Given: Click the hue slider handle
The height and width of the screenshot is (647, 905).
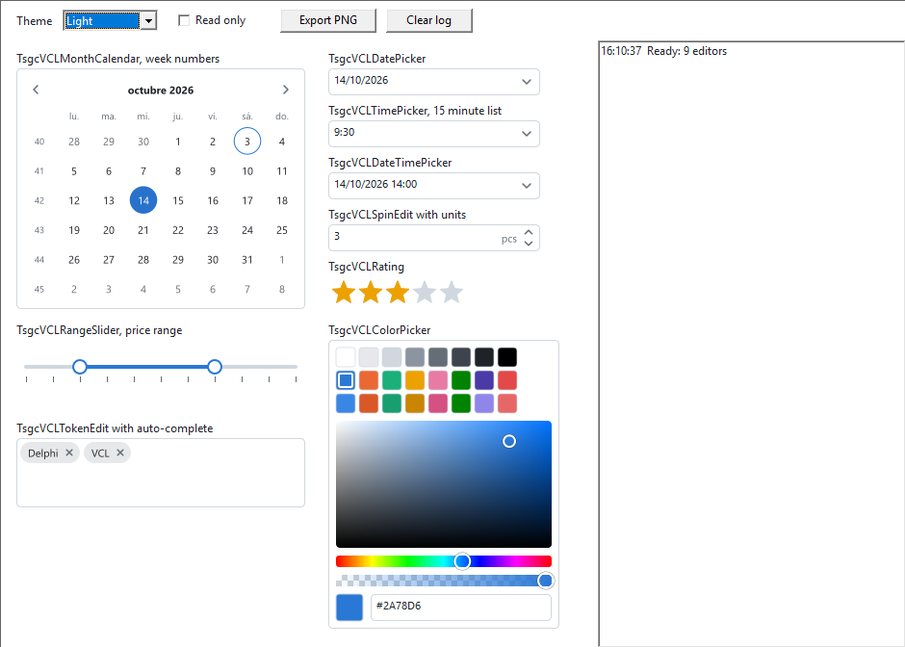Looking at the screenshot, I should click(462, 561).
